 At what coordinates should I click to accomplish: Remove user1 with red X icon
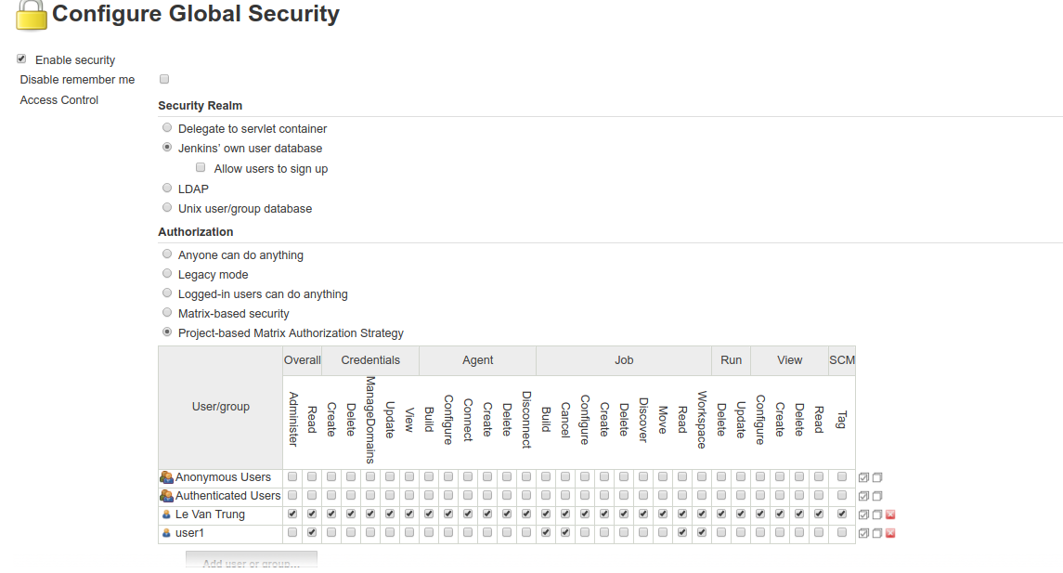(891, 533)
